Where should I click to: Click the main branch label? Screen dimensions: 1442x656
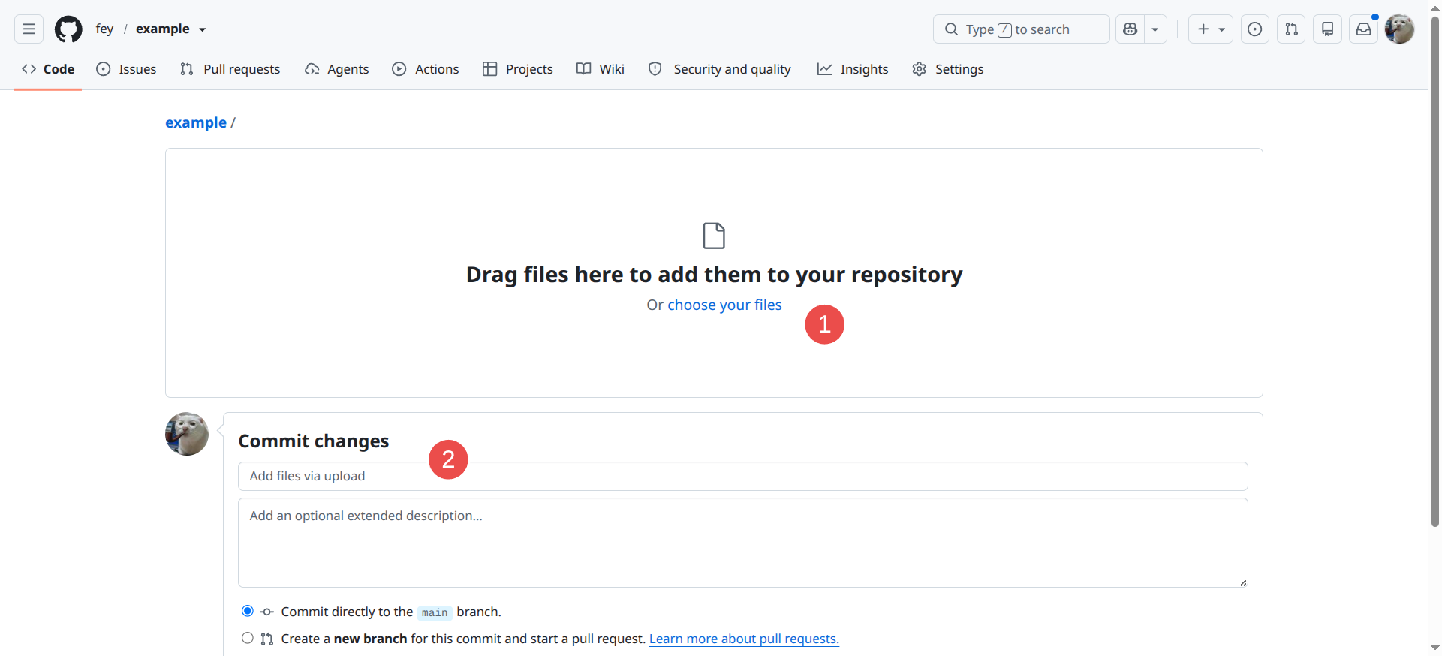(x=435, y=612)
